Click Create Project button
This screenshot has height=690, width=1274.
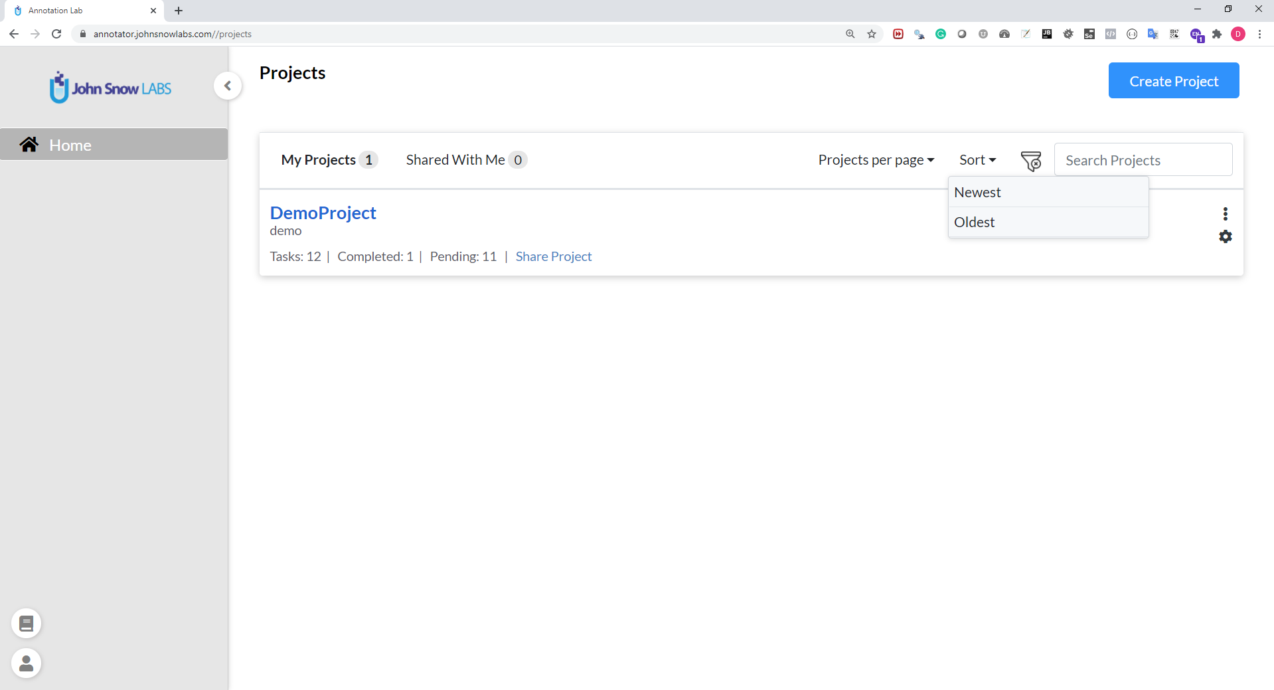coord(1174,80)
